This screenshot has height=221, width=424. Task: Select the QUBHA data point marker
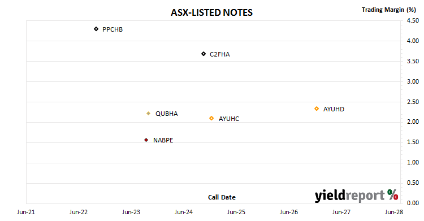point(148,114)
